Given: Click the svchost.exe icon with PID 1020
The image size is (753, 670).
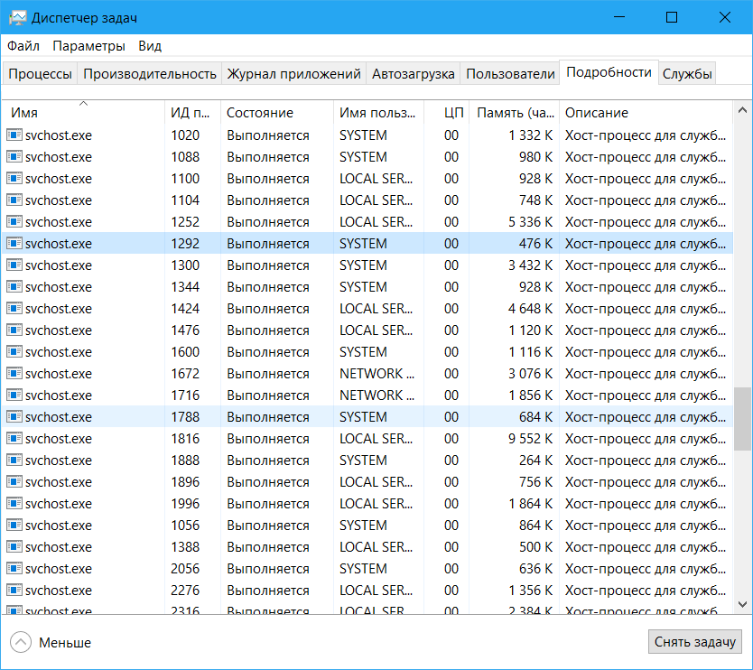Looking at the screenshot, I should (14, 135).
